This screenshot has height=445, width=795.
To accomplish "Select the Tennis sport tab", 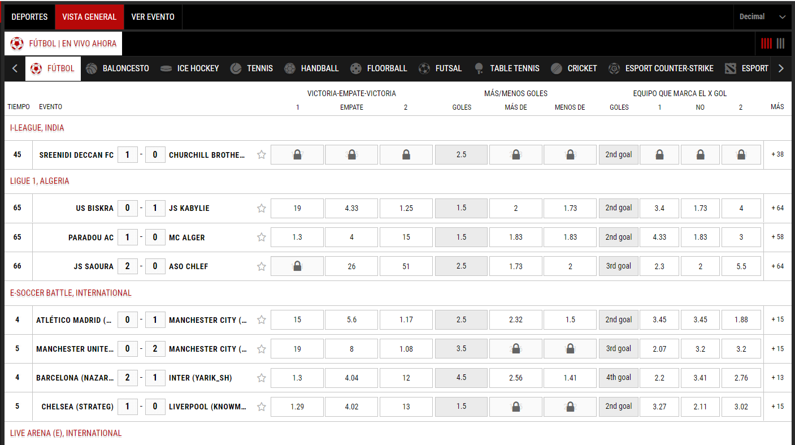I will coord(252,68).
